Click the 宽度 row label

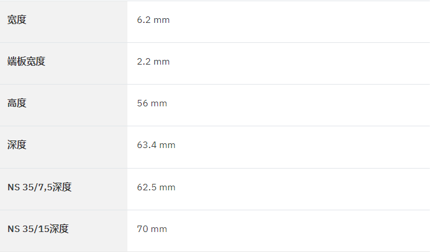[17, 20]
